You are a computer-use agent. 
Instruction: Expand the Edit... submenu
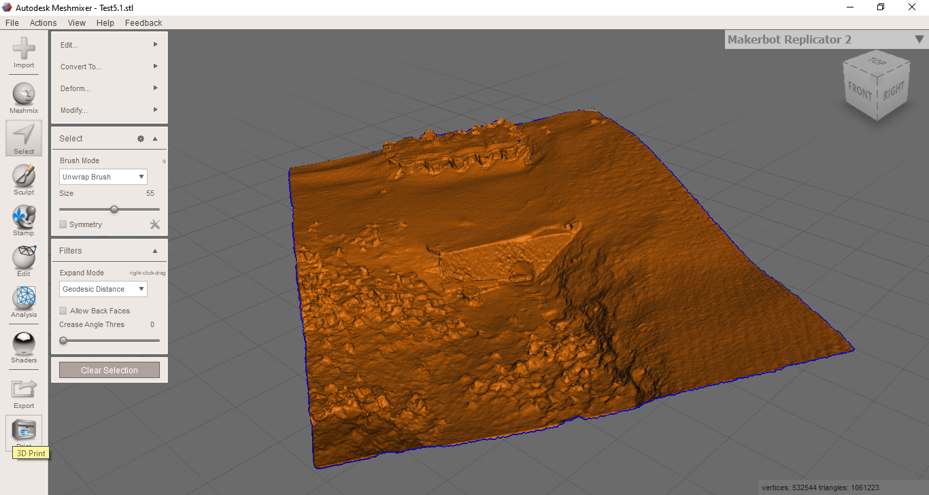(x=109, y=45)
